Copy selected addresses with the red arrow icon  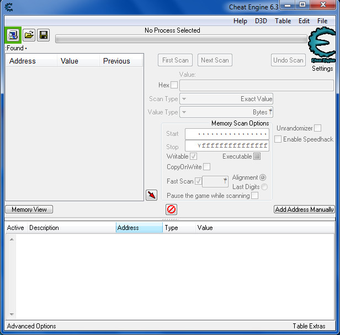[x=151, y=195]
